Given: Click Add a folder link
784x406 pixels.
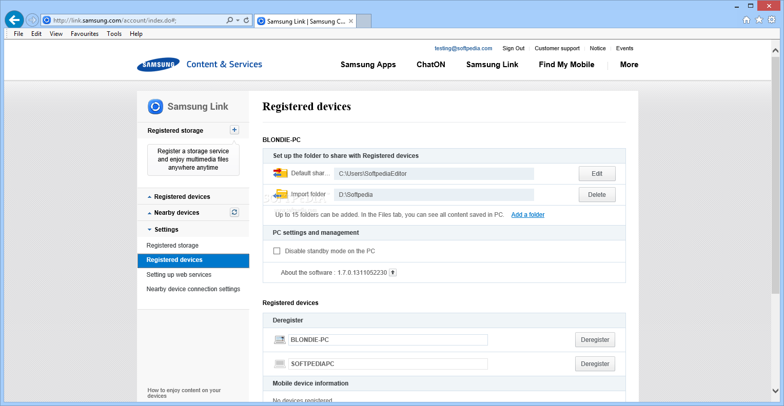Looking at the screenshot, I should pos(528,215).
